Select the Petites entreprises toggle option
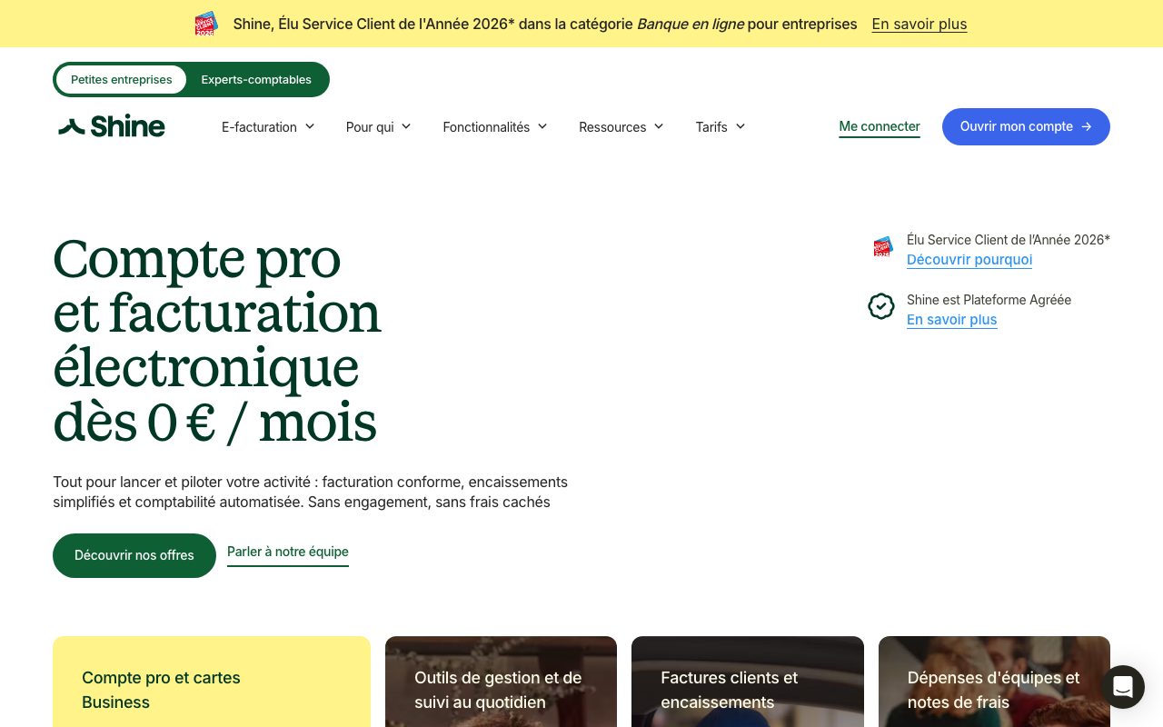Viewport: 1163px width, 727px height. pyautogui.click(x=121, y=79)
